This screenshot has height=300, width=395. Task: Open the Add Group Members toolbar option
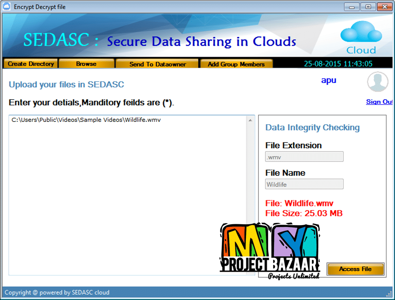[x=236, y=63]
